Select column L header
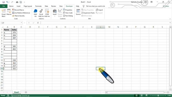172x97 pixels. click(101, 27)
